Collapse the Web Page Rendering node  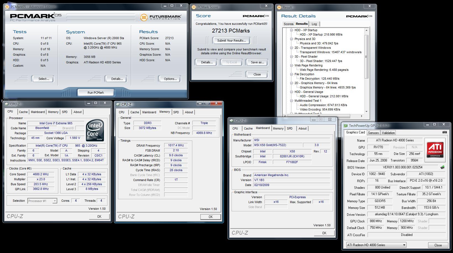(291, 65)
